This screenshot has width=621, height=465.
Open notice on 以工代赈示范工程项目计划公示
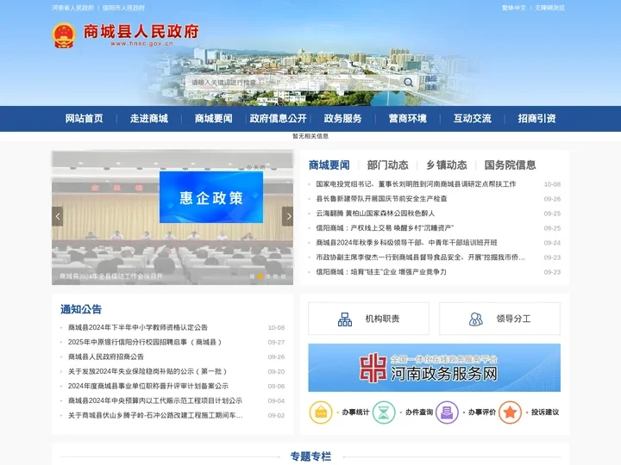point(155,400)
